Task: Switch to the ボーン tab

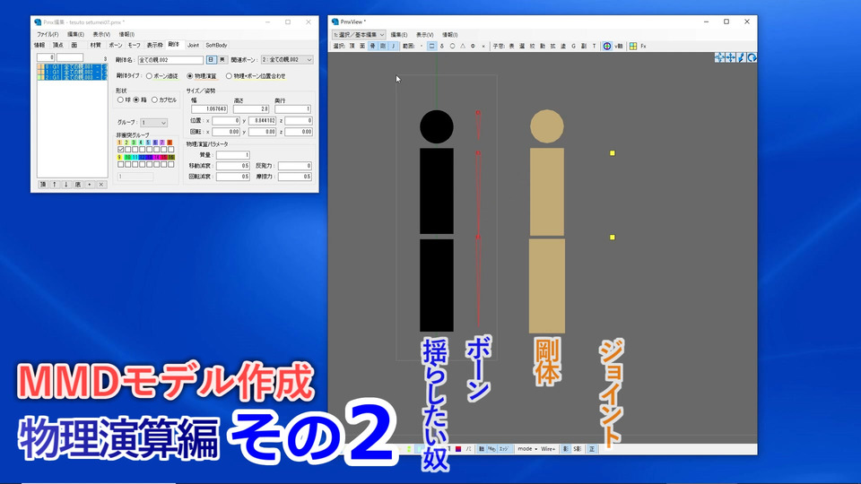Action: 116,45
